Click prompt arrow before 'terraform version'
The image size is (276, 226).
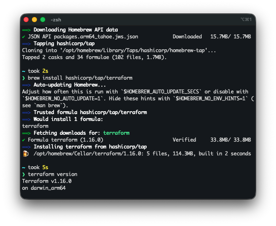coord(24,174)
